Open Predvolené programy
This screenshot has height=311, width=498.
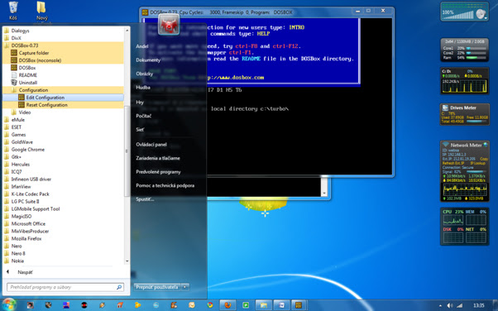click(x=158, y=172)
